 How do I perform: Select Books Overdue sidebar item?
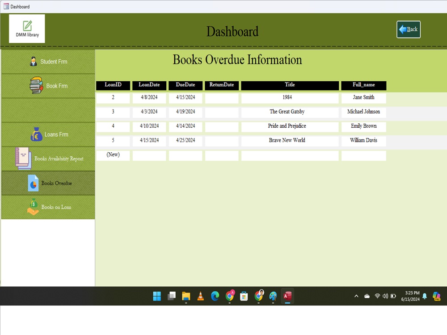pyautogui.click(x=48, y=183)
